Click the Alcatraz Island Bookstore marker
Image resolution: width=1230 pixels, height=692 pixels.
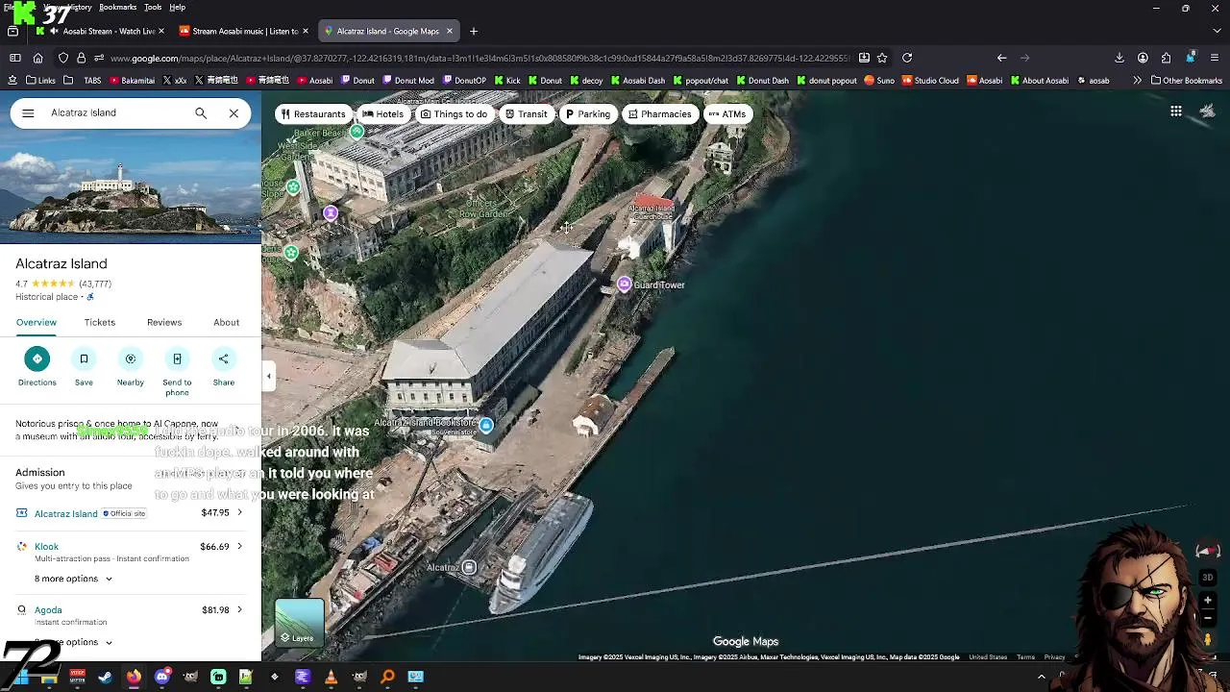[486, 425]
